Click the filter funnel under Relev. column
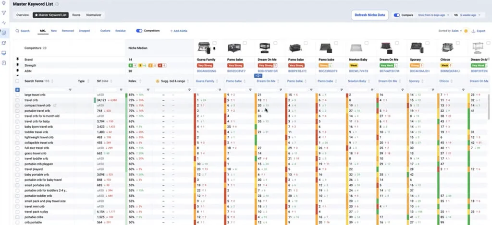 pyautogui.click(x=148, y=90)
